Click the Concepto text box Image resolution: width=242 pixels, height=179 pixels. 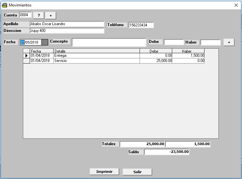pos(109,42)
